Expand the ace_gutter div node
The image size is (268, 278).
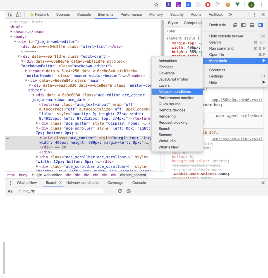point(37,123)
